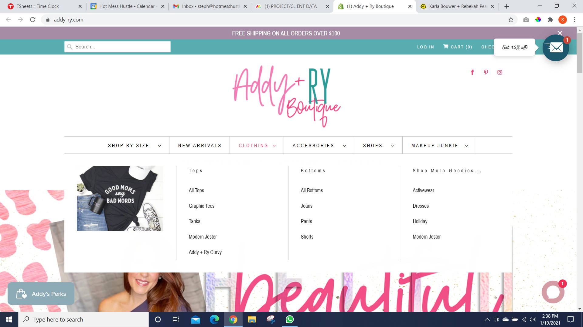Open All Tops link

coord(196,190)
